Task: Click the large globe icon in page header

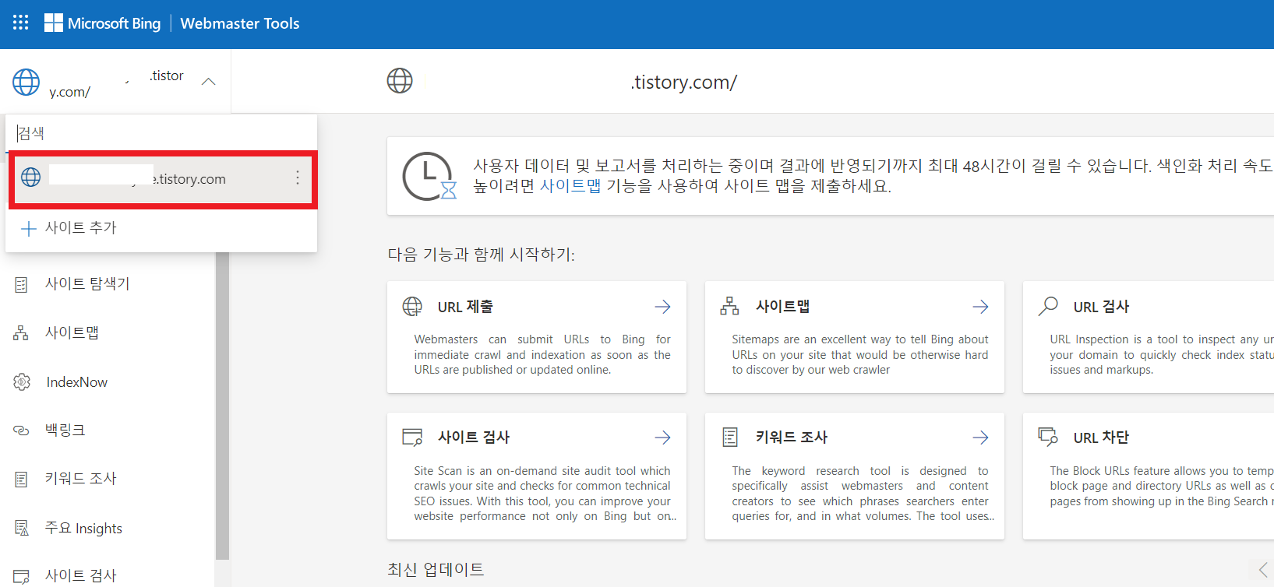Action: tap(400, 81)
